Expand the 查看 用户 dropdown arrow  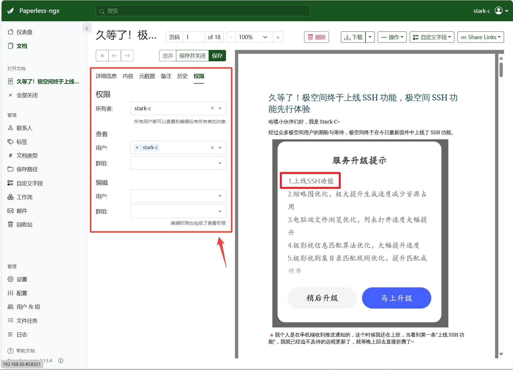click(220, 148)
